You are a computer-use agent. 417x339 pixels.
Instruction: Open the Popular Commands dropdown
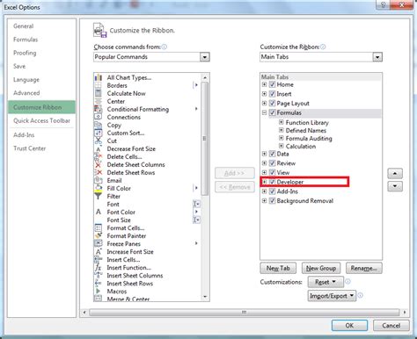(x=205, y=57)
